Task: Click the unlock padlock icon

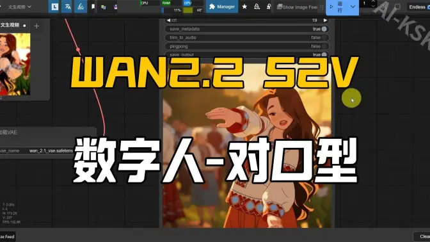Action: 269,6
